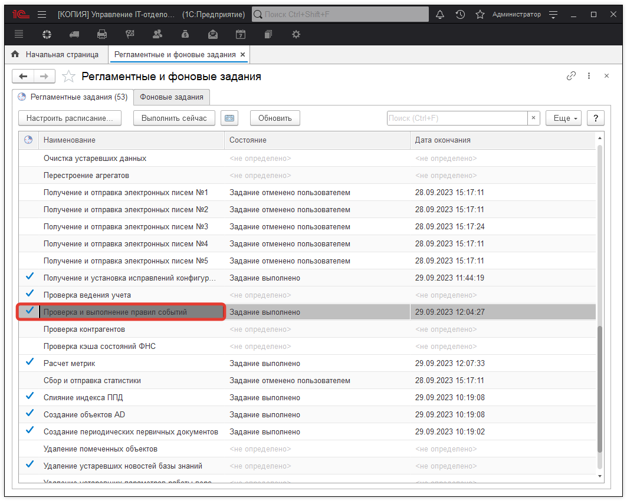Image resolution: width=627 pixels, height=501 pixels.
Task: Toggle checkmark for Создание объектов AD
Action: (x=29, y=413)
